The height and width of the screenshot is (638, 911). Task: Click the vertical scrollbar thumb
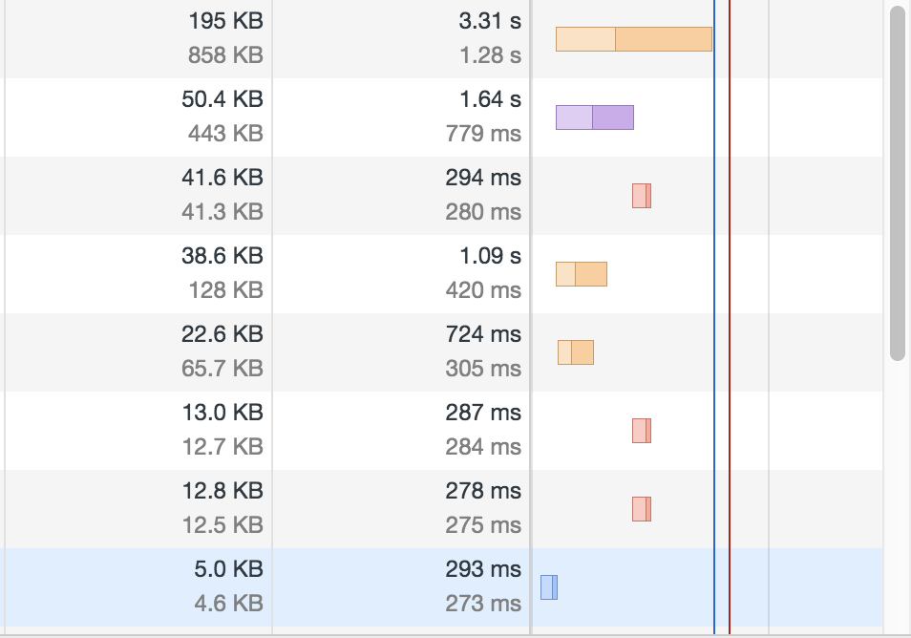tap(897, 181)
